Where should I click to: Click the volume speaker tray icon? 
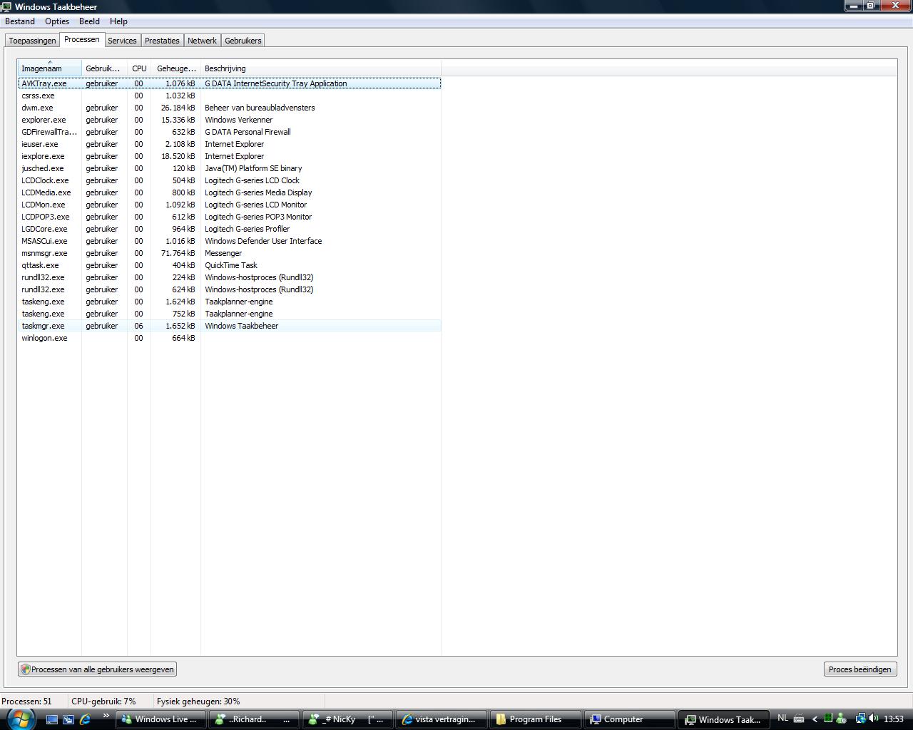point(873,719)
